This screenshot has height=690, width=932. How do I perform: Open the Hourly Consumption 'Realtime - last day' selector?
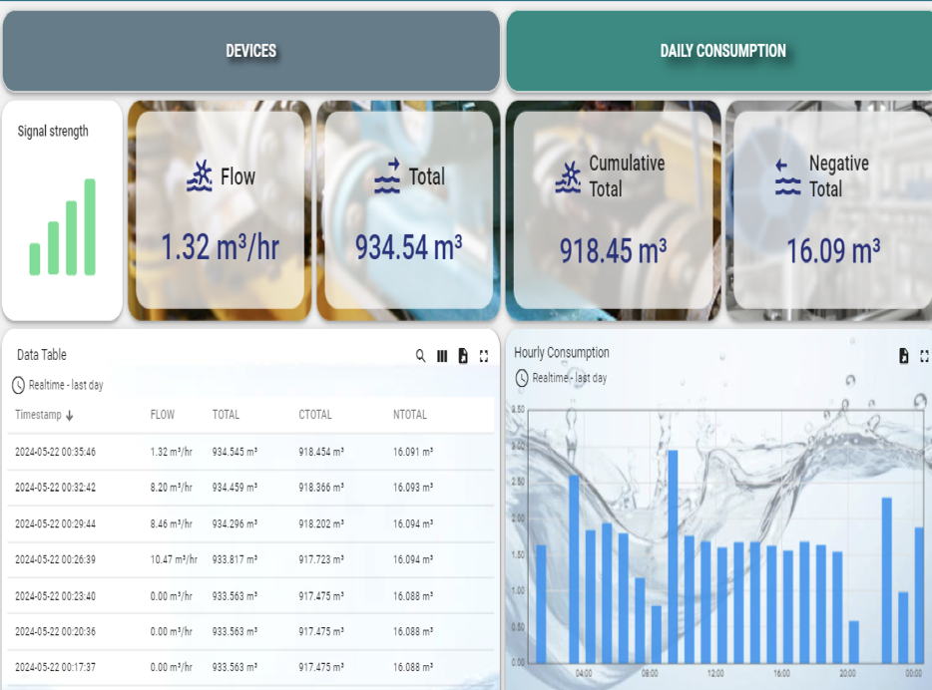tap(569, 378)
